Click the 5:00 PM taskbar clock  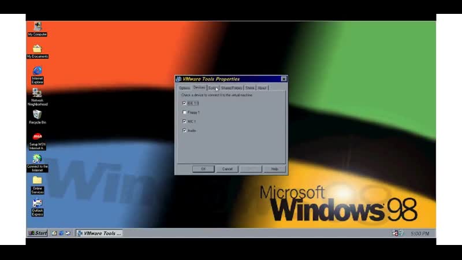tap(420, 233)
